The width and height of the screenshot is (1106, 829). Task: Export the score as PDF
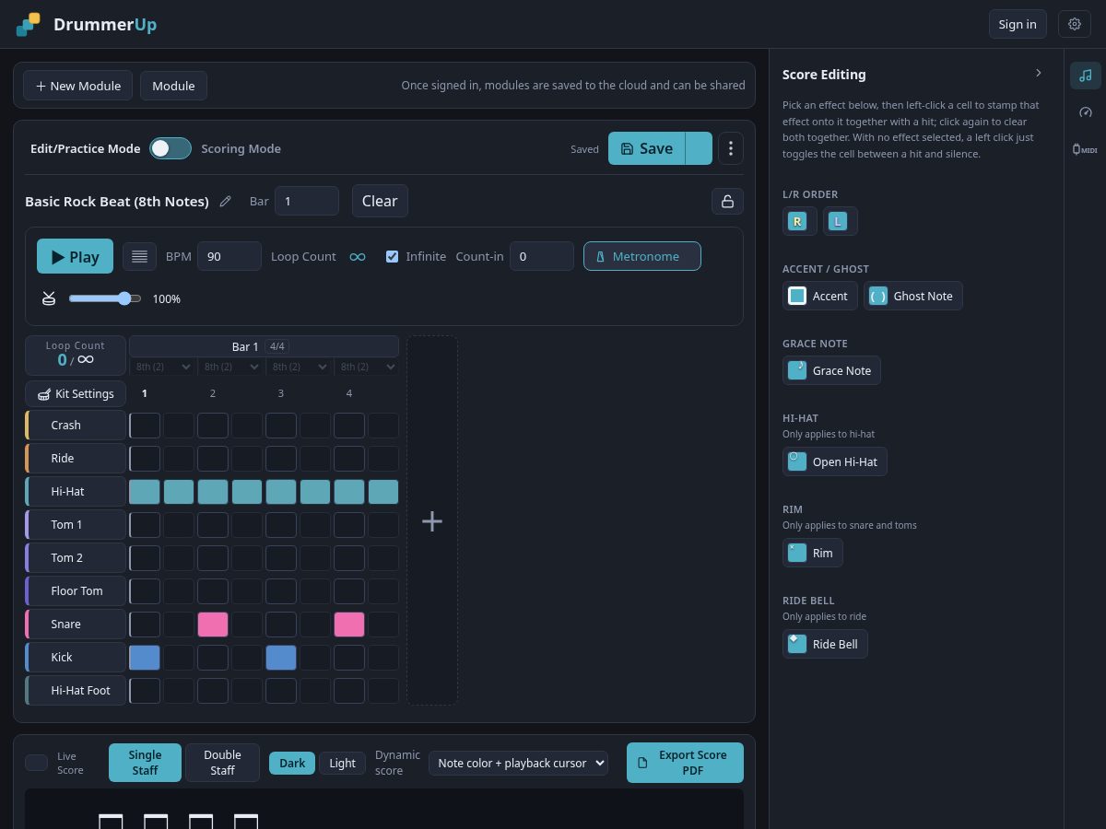coord(685,763)
